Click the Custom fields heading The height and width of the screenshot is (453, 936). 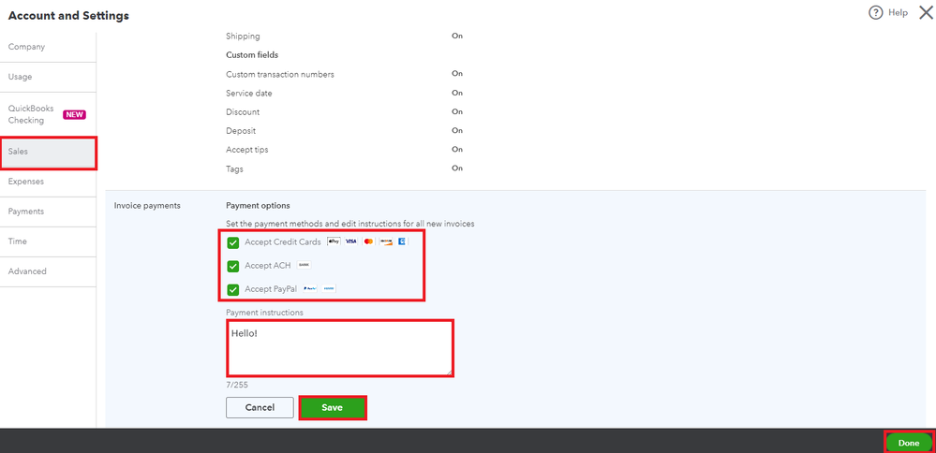pos(252,55)
